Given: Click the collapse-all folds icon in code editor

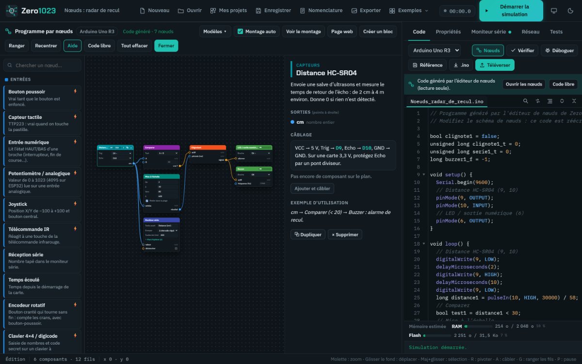Looking at the screenshot, I should (574, 101).
